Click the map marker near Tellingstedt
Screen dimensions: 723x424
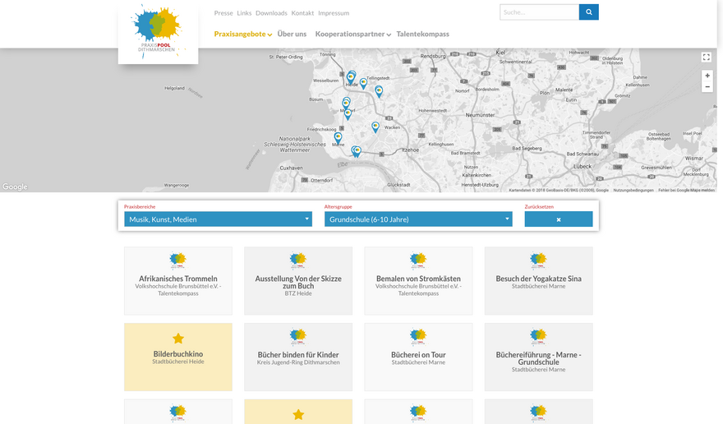(x=363, y=82)
